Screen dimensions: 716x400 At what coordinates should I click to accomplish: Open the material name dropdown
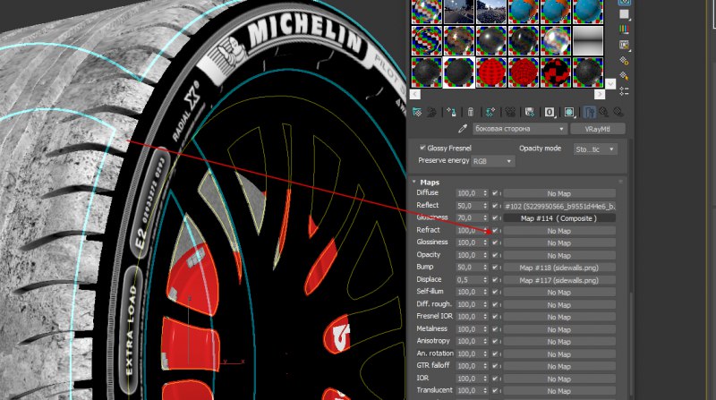click(x=520, y=129)
